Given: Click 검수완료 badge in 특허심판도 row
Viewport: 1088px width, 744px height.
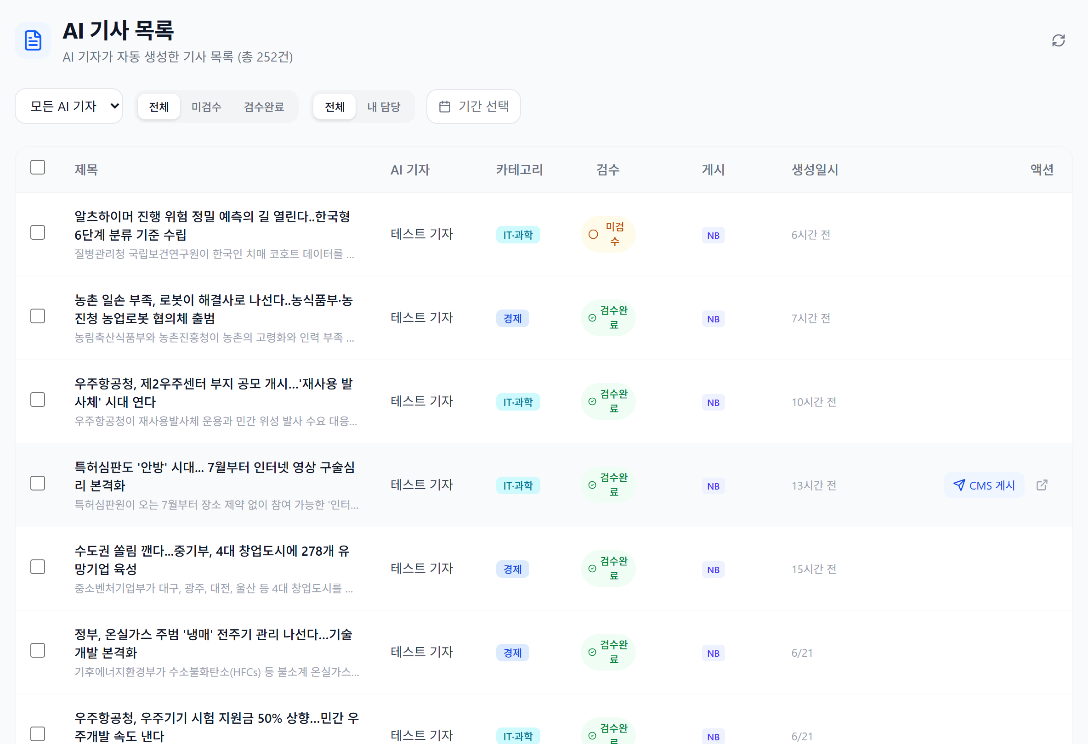Looking at the screenshot, I should pyautogui.click(x=608, y=485).
